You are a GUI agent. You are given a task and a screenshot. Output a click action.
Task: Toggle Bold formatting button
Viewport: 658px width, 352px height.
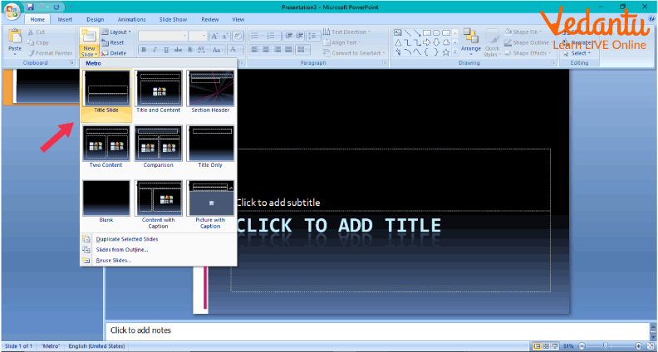coord(143,51)
